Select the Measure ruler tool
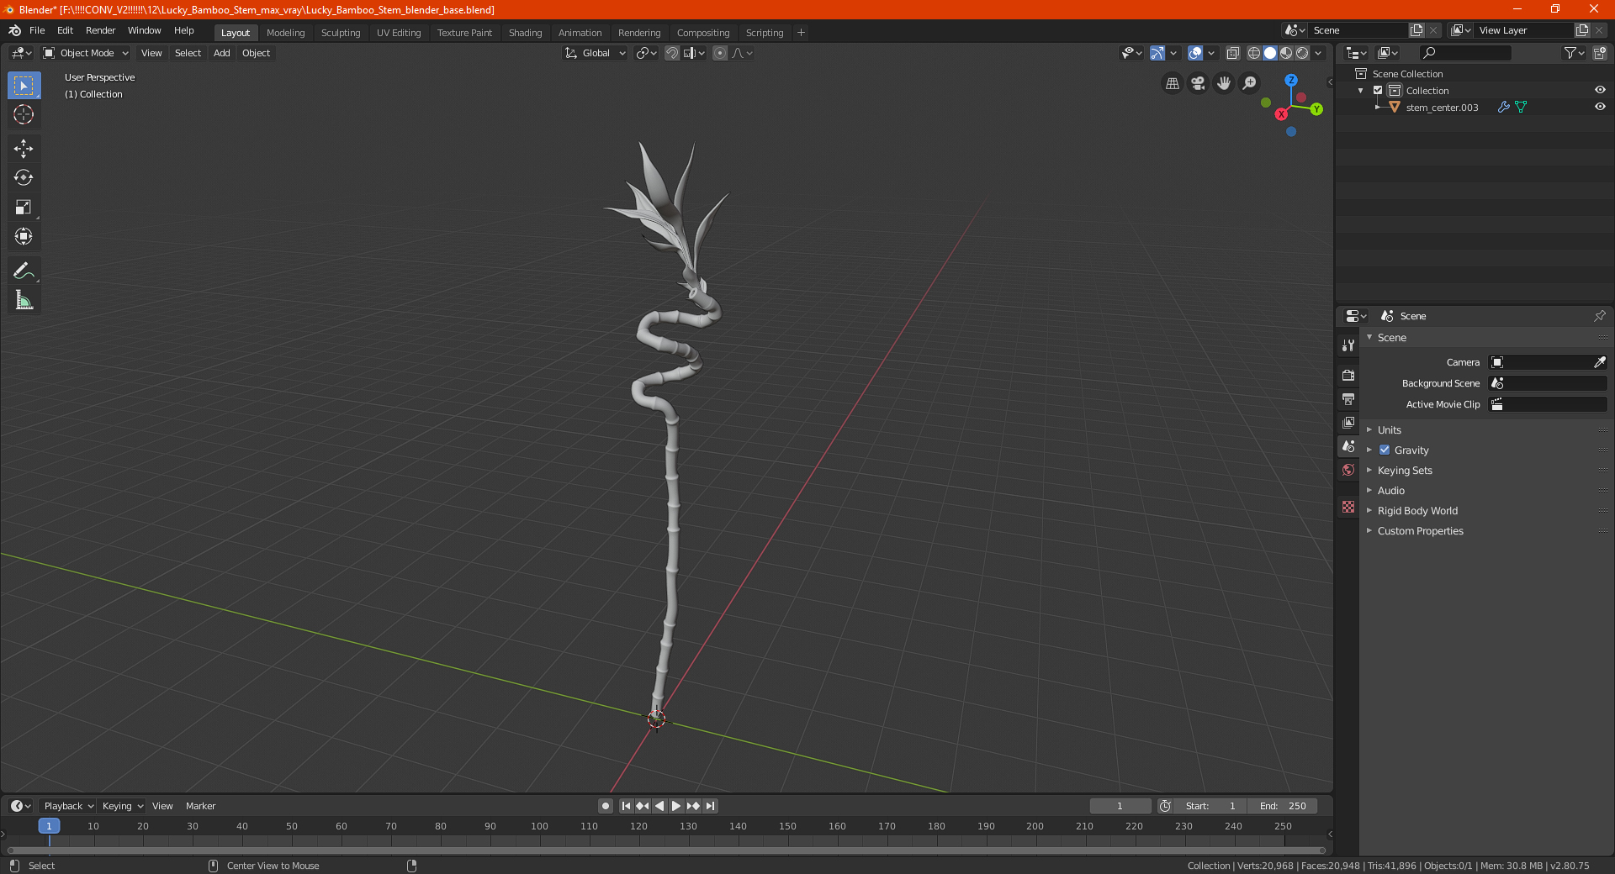The width and height of the screenshot is (1615, 874). click(x=24, y=300)
